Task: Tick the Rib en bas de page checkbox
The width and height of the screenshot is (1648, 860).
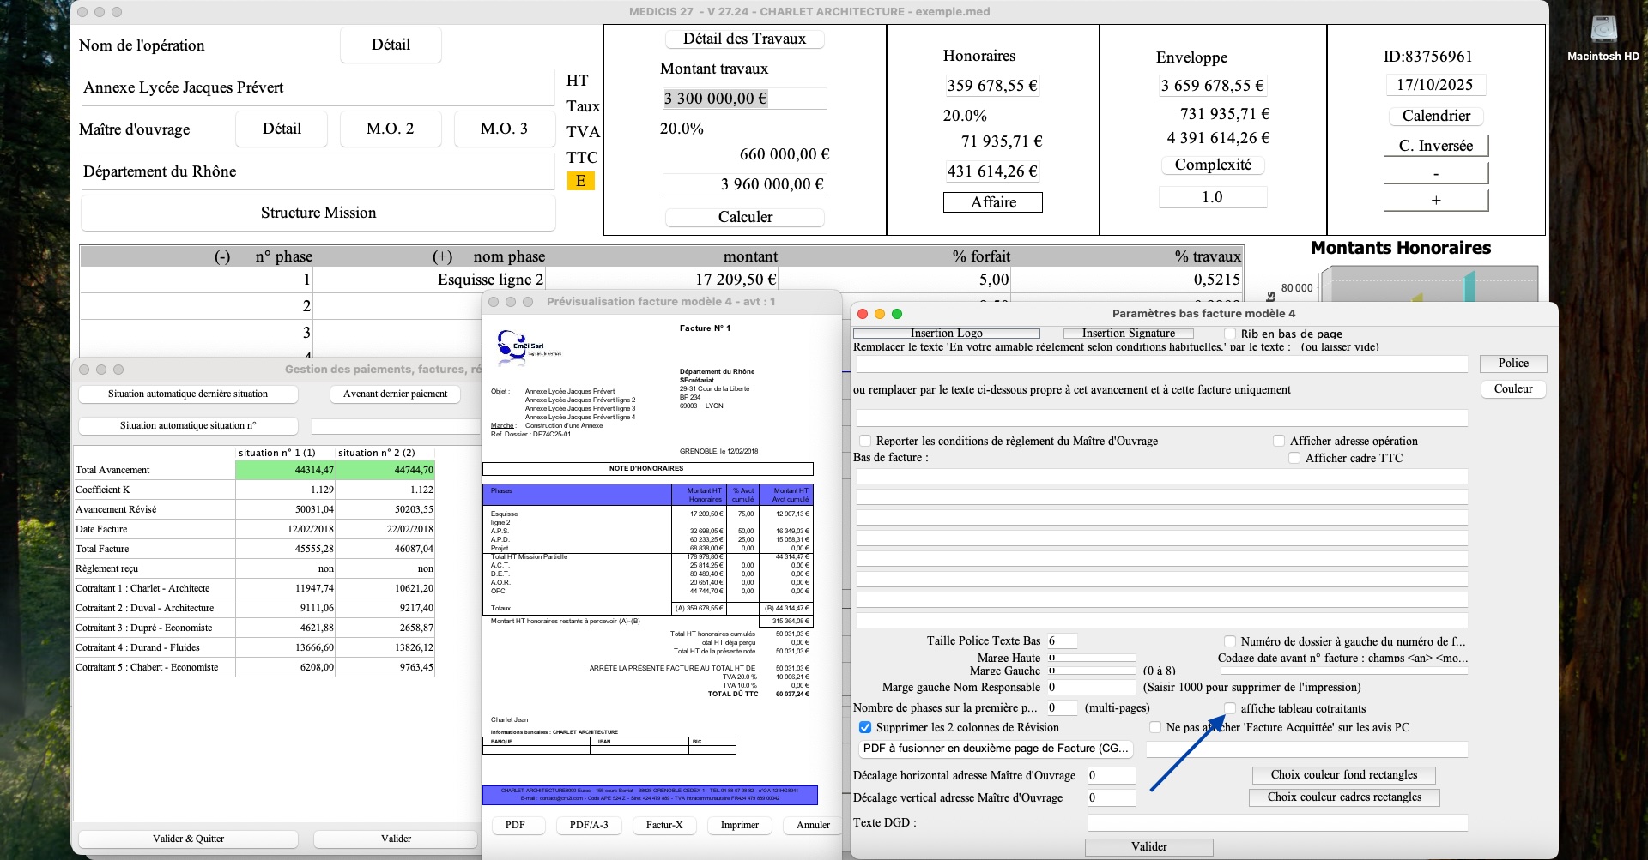Action: tap(1230, 334)
